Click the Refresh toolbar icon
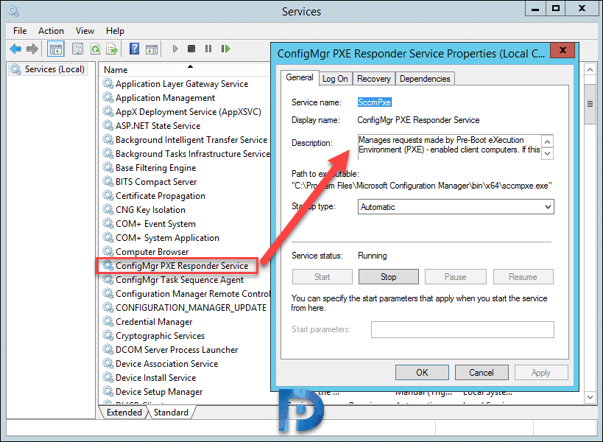This screenshot has height=442, width=603. tap(95, 49)
